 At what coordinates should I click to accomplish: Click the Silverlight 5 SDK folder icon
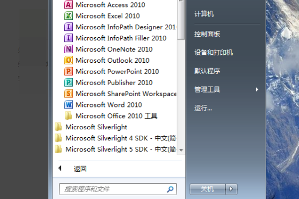pyautogui.click(x=58, y=149)
